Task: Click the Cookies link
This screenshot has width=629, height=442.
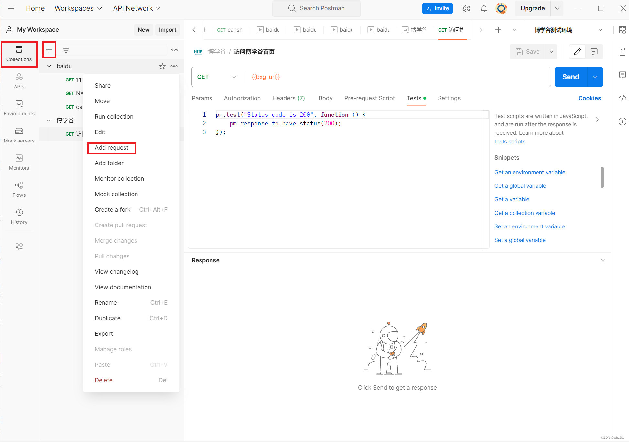Action: click(589, 98)
